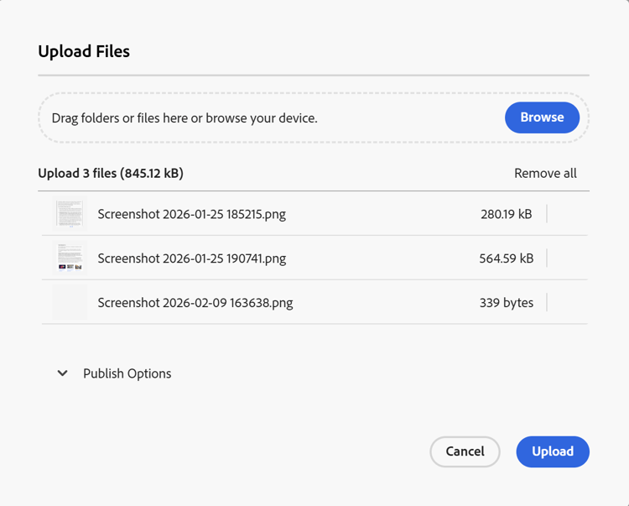Click thumbnail of Screenshot 2026-01-25 190741.png
The height and width of the screenshot is (506, 629).
coord(70,258)
